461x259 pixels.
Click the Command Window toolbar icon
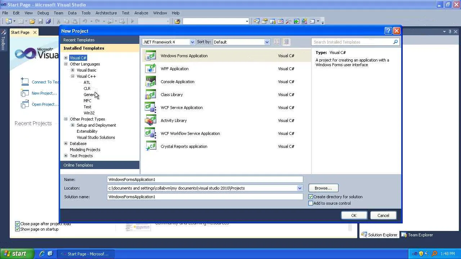(x=312, y=21)
